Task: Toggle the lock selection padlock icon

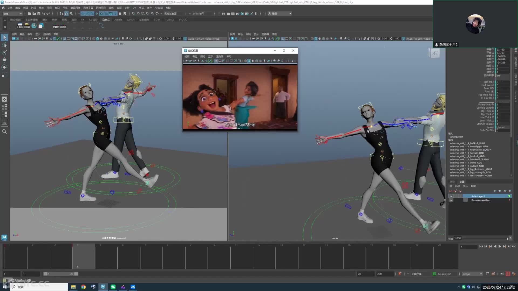Action: (x=120, y=13)
